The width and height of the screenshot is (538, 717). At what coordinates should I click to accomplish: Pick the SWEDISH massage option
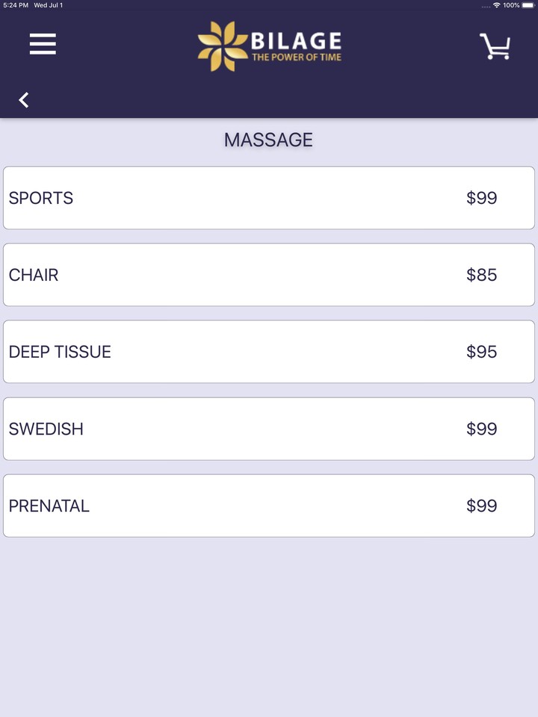pos(46,429)
